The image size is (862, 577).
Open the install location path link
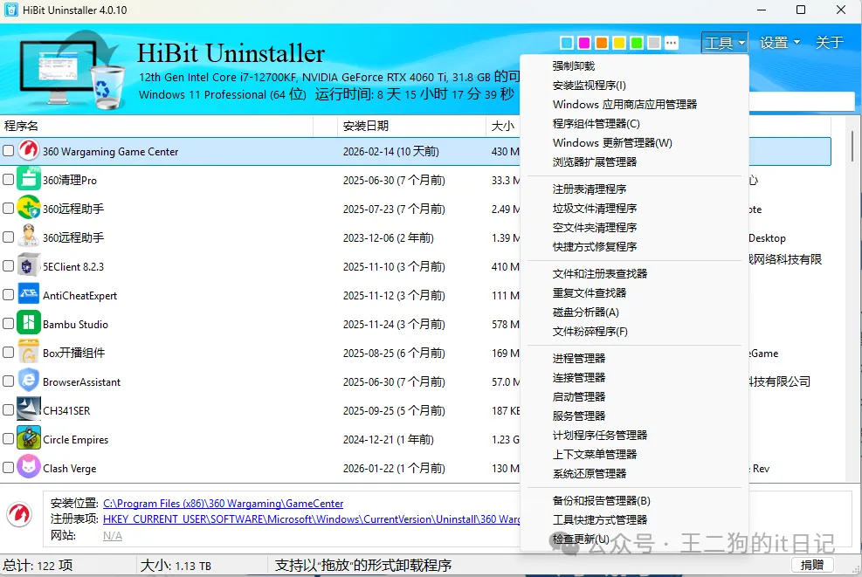[224, 504]
